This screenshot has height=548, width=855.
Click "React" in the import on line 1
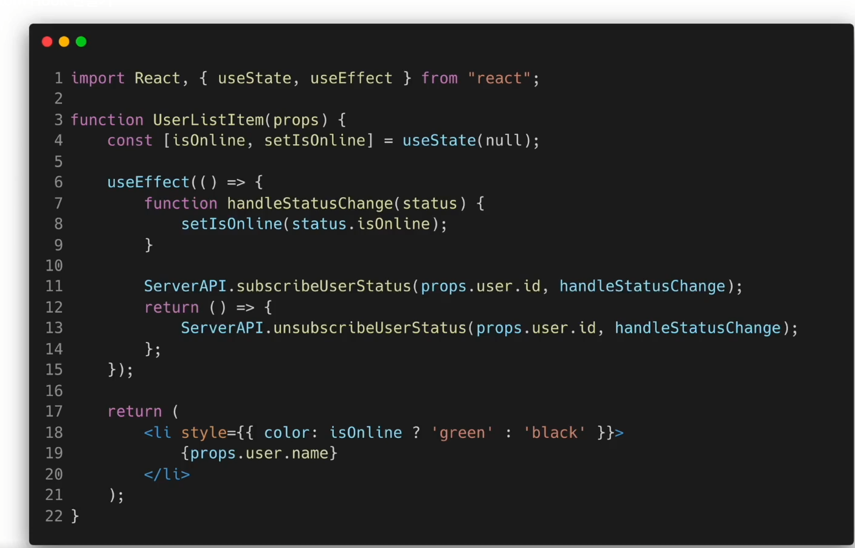(x=157, y=78)
